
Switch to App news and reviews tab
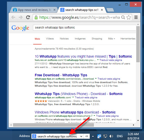[33, 10]
